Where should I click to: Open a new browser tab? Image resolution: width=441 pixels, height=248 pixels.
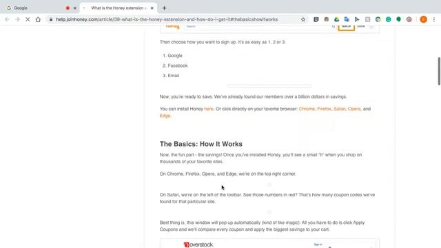pyautogui.click(x=164, y=8)
